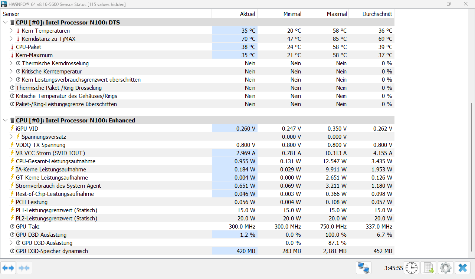The height and width of the screenshot is (279, 475).
Task: Open sensor settings gear icon
Action: [445, 267]
